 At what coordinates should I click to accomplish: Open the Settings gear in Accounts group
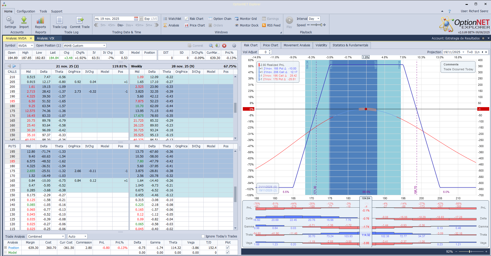click(10, 23)
